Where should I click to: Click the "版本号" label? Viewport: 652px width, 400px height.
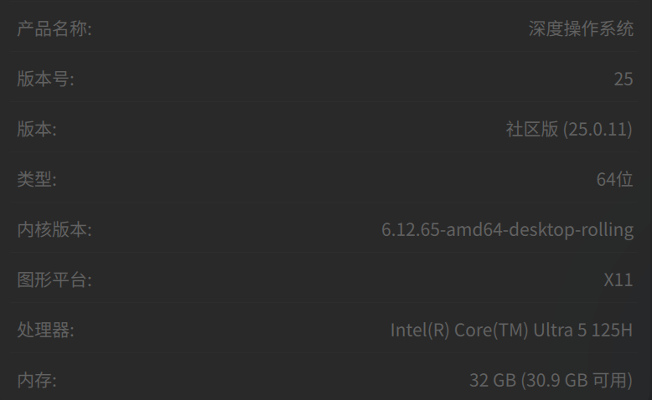click(45, 79)
